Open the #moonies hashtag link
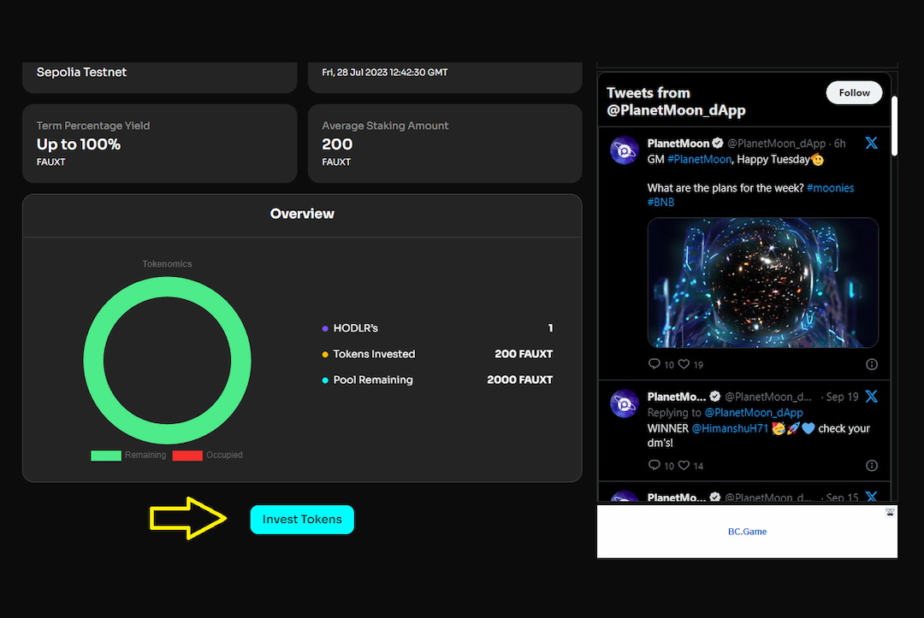 (830, 188)
